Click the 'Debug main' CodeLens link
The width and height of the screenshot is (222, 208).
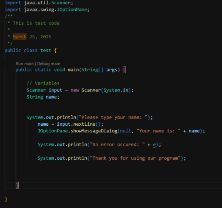pyautogui.click(x=49, y=64)
